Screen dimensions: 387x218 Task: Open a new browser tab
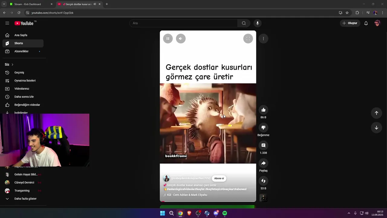[x=107, y=4]
